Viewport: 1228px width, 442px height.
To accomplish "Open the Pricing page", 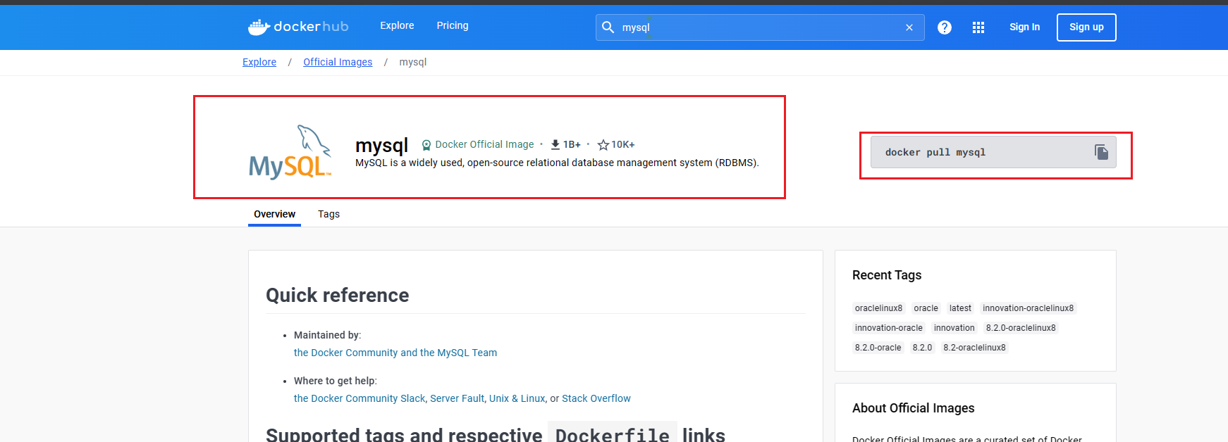I will point(453,25).
